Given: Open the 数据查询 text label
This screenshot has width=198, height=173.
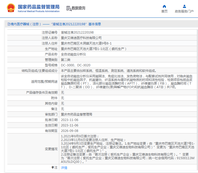Looking at the screenshot, I should click(x=79, y=8).
